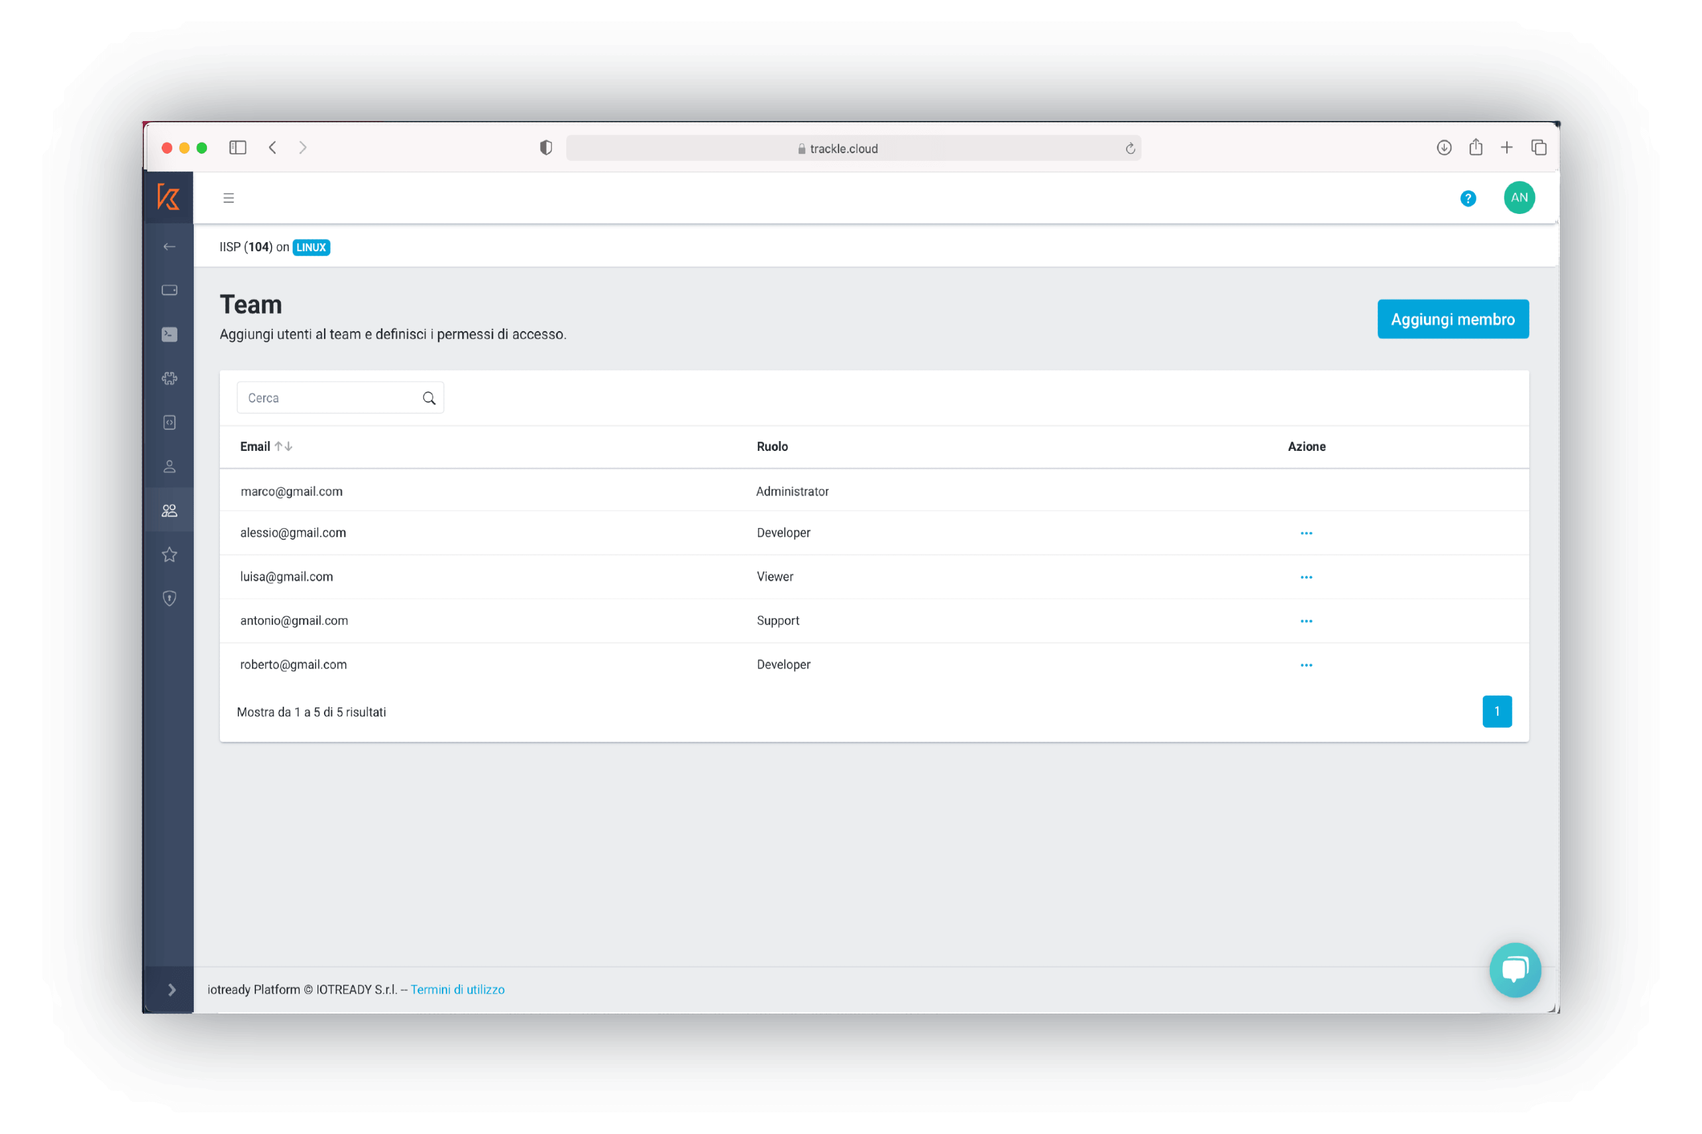Click the back arrow in the sidebar
This screenshot has width=1702, height=1134.
tap(170, 247)
